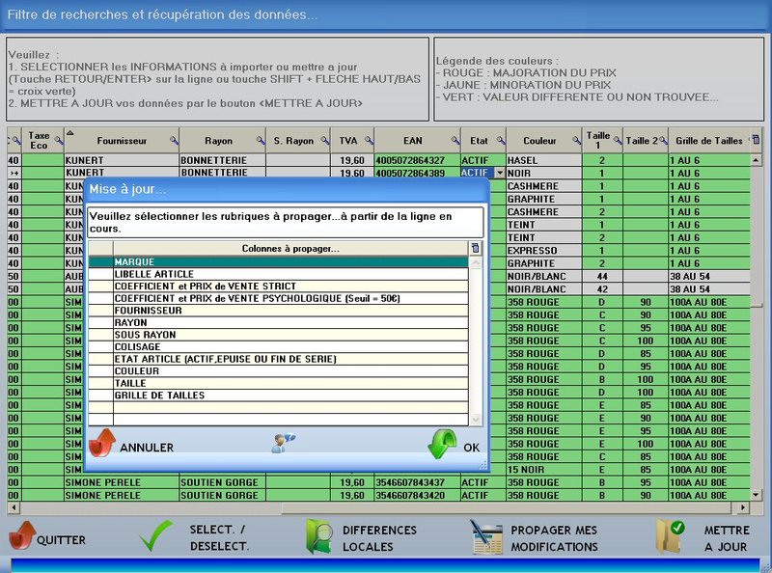Click the QUITTER button label
This screenshot has width=772, height=573.
tap(61, 540)
